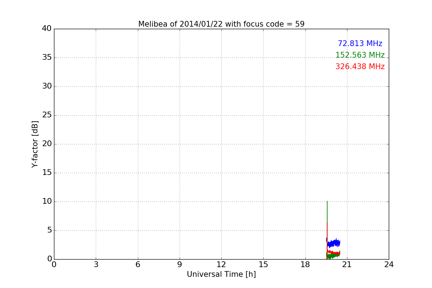The height and width of the screenshot is (288, 432).
Task: Click the y-axis tick label 40
Action: point(46,29)
